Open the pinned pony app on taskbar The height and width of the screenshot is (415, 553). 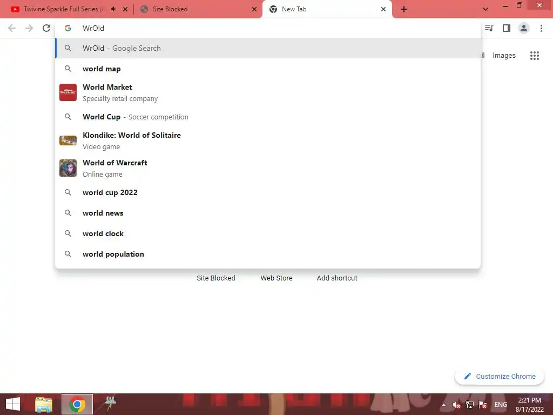click(x=110, y=404)
